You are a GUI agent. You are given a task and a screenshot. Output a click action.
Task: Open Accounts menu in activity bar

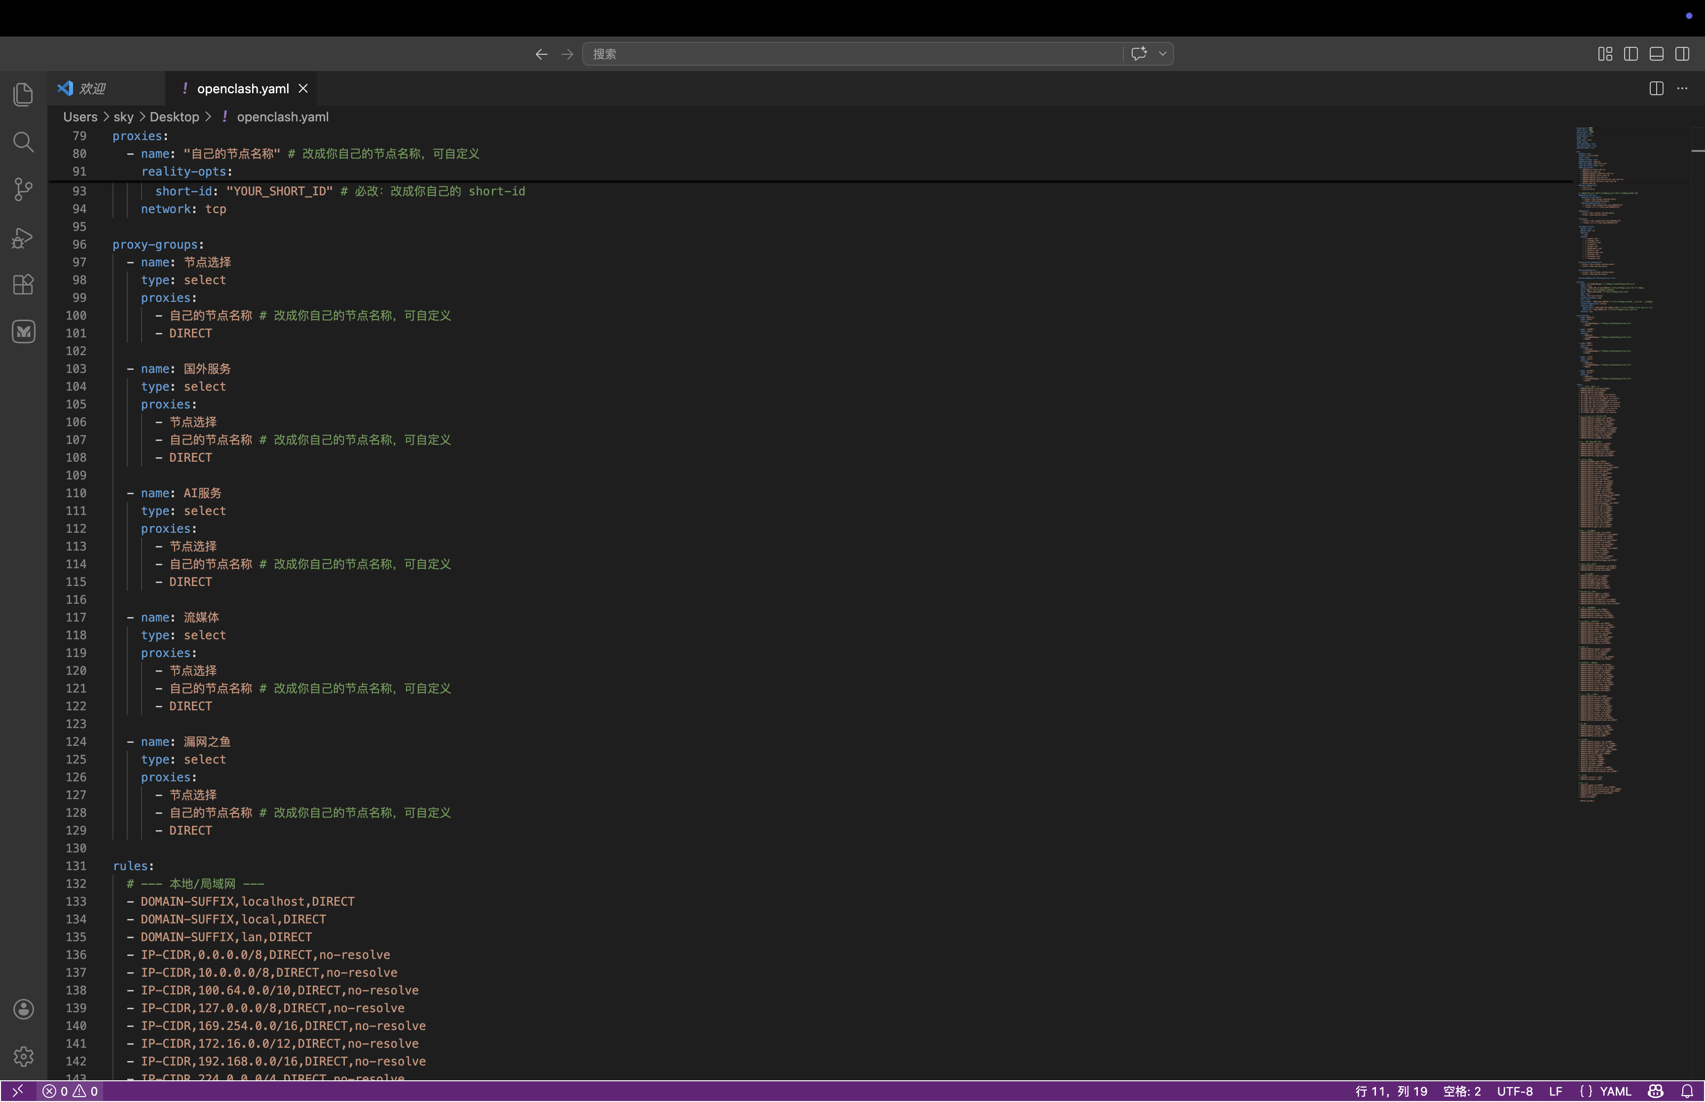pos(23,1009)
